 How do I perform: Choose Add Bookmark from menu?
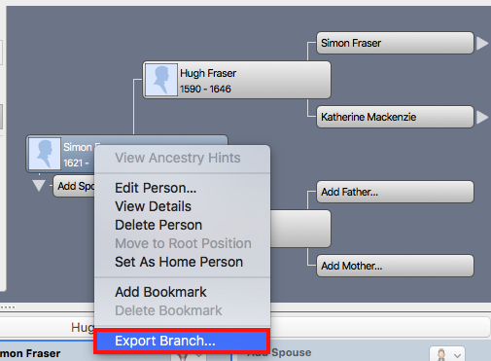(160, 292)
